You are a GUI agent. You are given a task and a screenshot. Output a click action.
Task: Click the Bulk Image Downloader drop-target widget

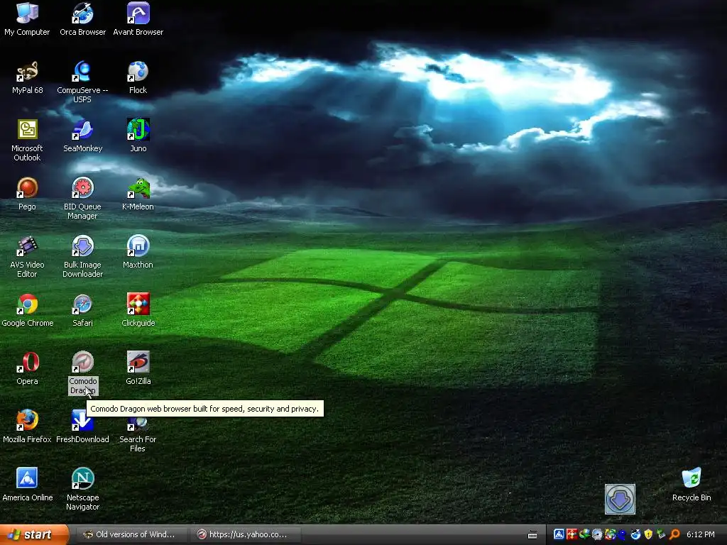pyautogui.click(x=620, y=499)
